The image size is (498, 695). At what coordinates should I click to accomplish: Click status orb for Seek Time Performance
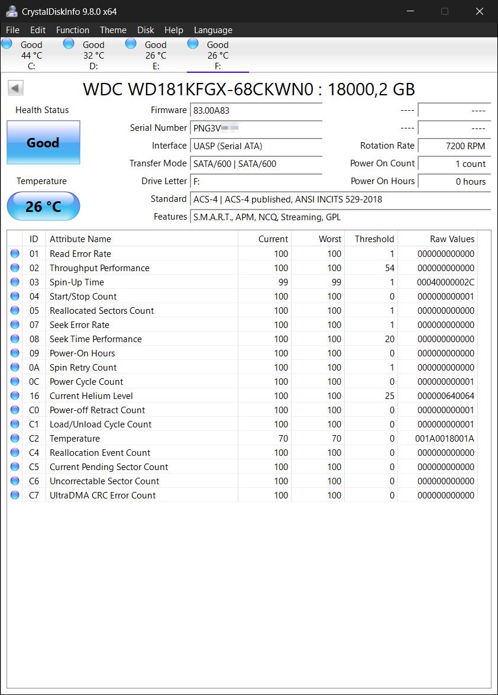click(15, 339)
